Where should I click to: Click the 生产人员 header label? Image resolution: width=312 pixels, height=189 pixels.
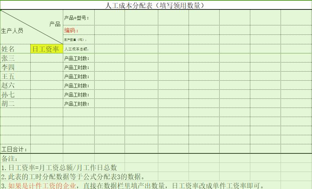(12, 31)
